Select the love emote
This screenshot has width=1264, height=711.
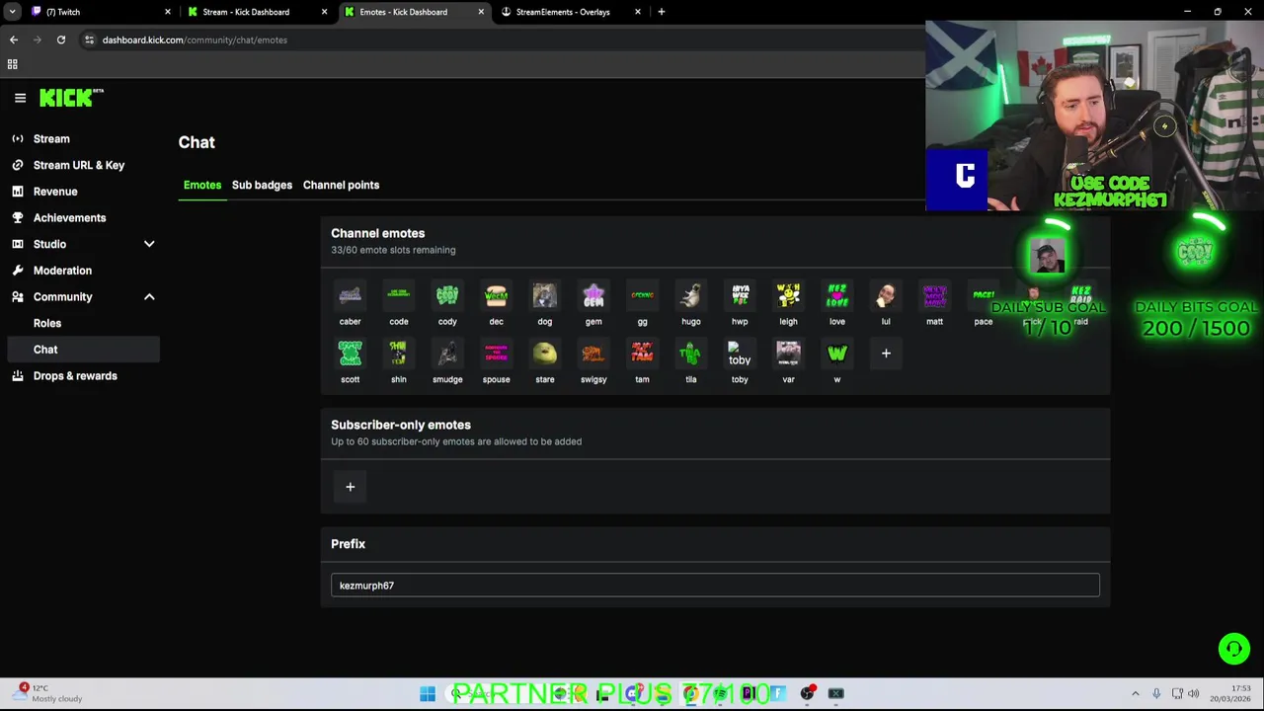[837, 295]
